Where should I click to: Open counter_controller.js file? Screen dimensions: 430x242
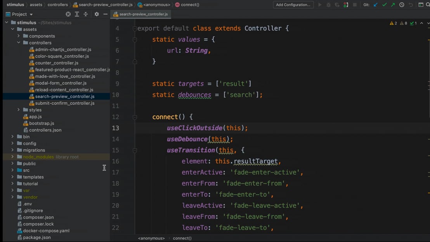click(x=57, y=63)
